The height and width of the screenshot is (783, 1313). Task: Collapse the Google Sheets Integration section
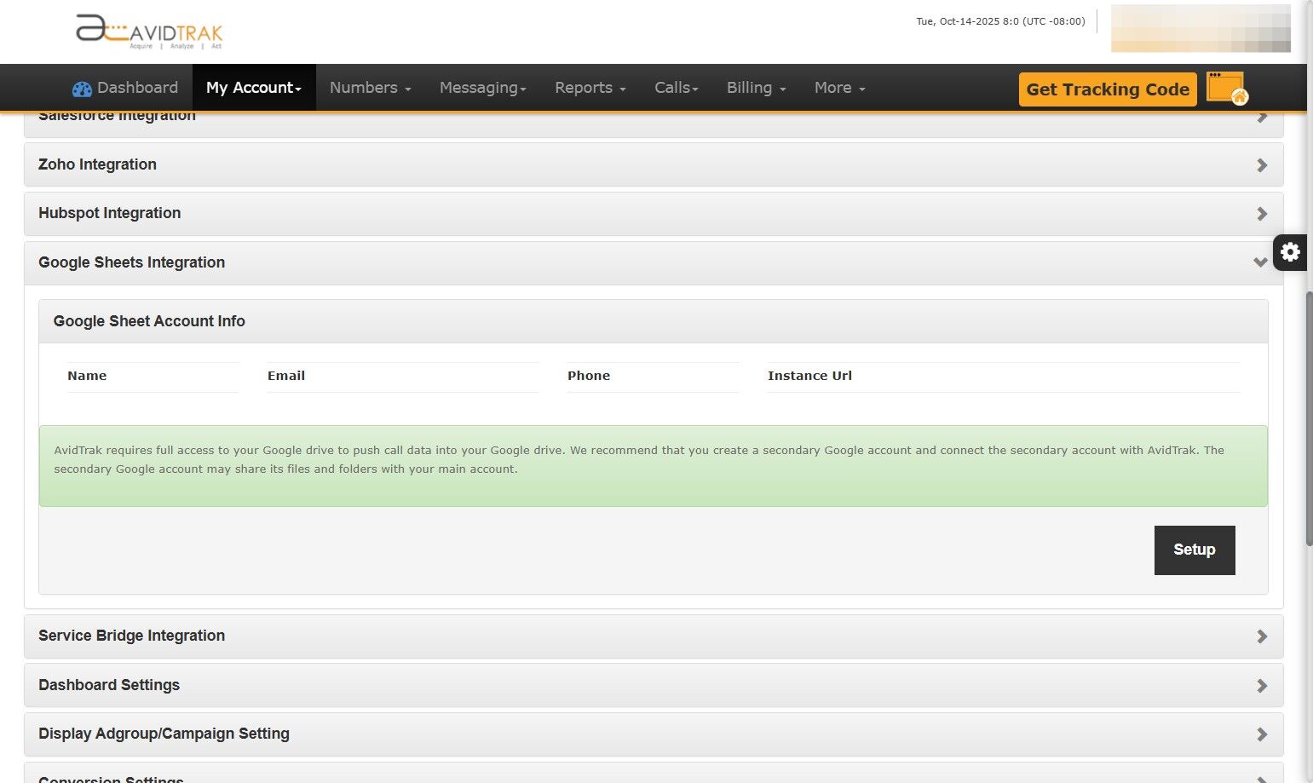click(654, 263)
